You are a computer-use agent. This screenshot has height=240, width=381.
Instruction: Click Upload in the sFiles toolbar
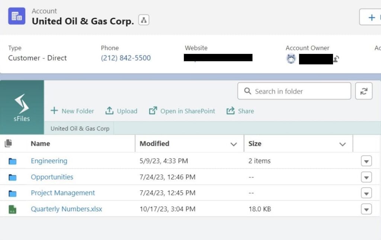121,111
